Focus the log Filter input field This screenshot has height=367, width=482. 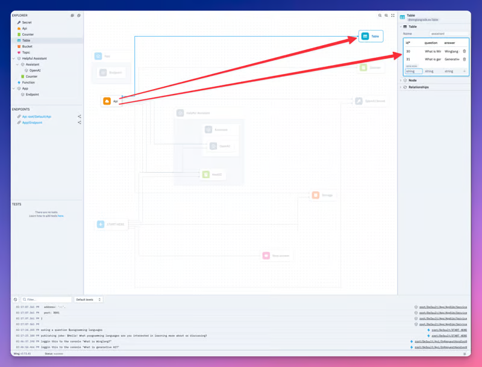click(x=46, y=300)
